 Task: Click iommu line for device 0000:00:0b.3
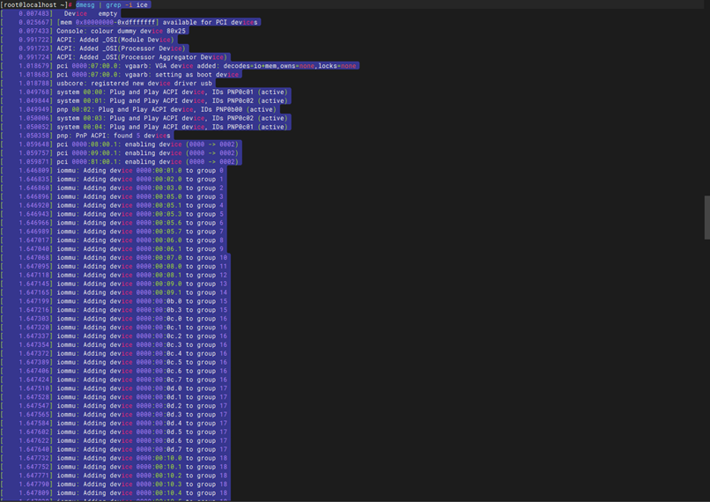(x=115, y=310)
